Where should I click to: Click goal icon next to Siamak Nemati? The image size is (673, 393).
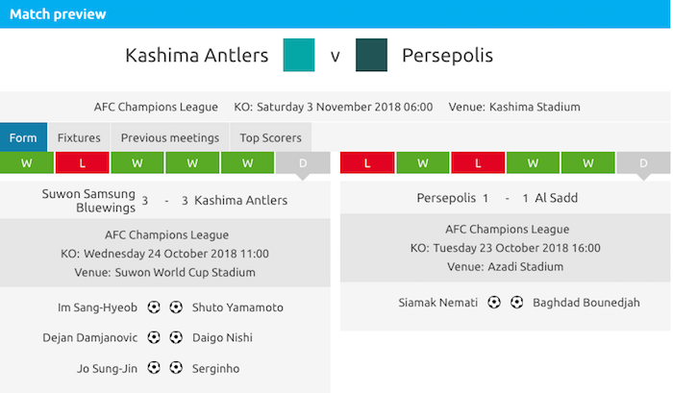[494, 302]
